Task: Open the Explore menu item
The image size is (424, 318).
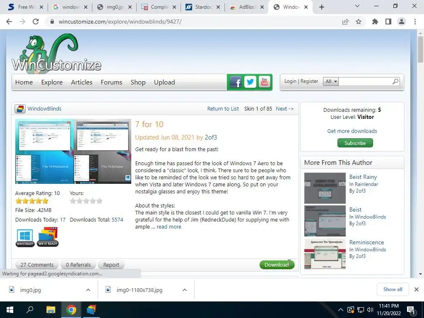Action: coord(52,82)
